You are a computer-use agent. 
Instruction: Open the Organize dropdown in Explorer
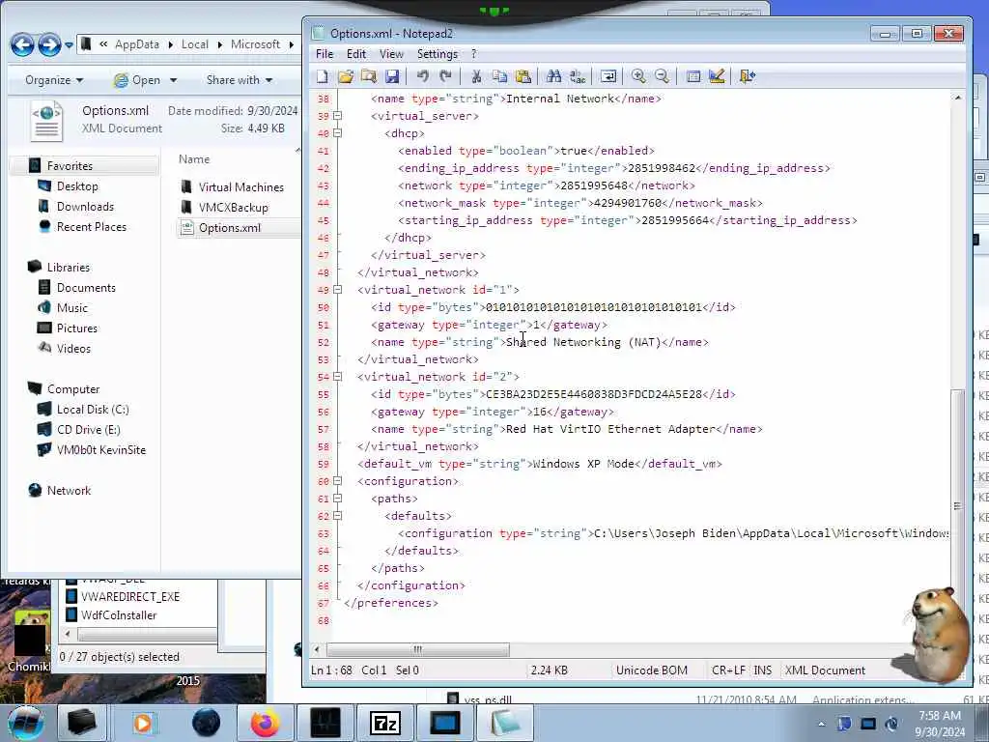[54, 80]
